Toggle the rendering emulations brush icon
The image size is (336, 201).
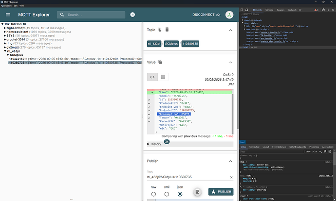pyautogui.click(x=325, y=151)
